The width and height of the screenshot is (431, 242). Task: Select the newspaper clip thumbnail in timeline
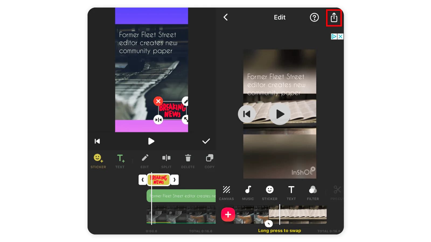pyautogui.click(x=298, y=215)
